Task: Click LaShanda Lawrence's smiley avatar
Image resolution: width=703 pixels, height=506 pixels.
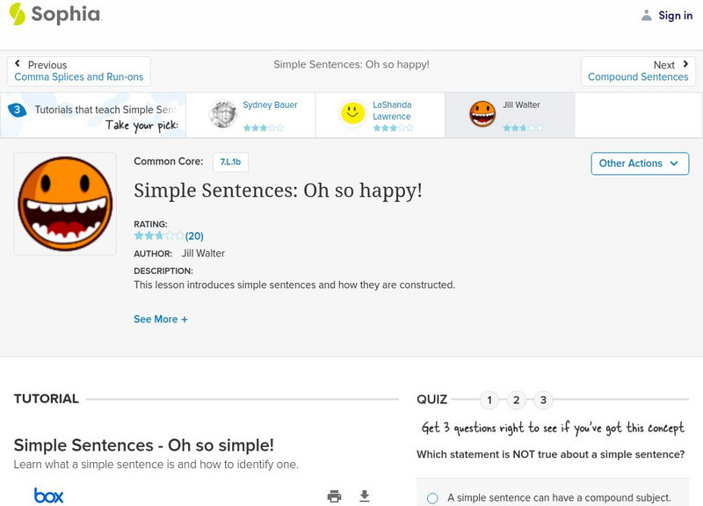Action: click(353, 114)
